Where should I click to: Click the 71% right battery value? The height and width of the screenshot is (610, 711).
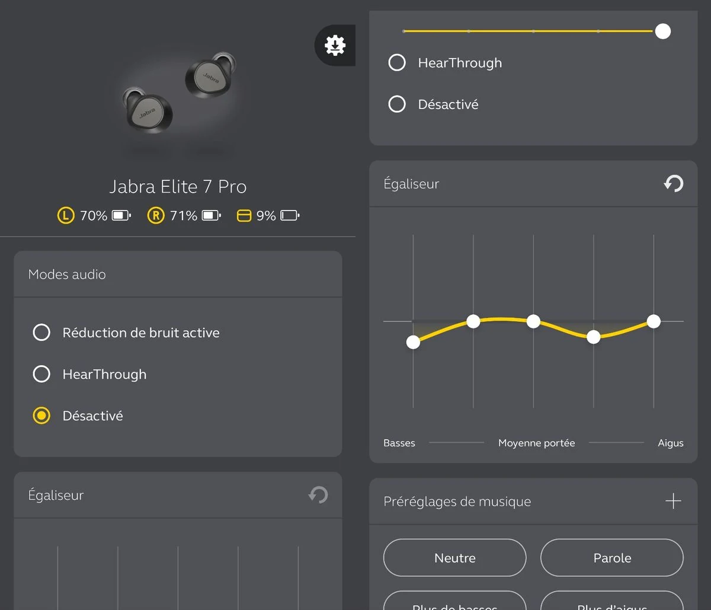click(184, 216)
